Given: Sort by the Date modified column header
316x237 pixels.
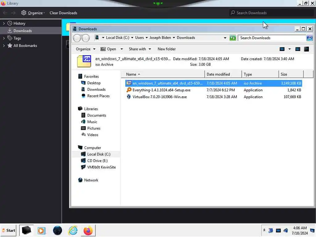Looking at the screenshot, I should tap(223, 74).
